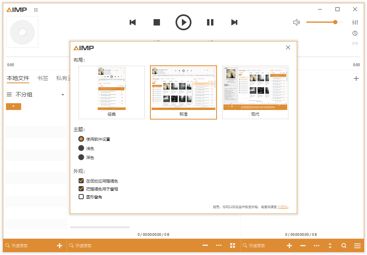
Task: Open the right panel ellipsis menu
Action: (316, 246)
